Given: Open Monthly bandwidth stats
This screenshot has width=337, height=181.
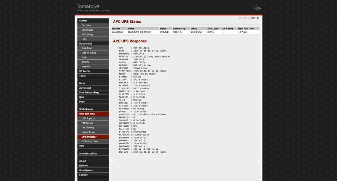Looking at the screenshot, I should [93, 67].
